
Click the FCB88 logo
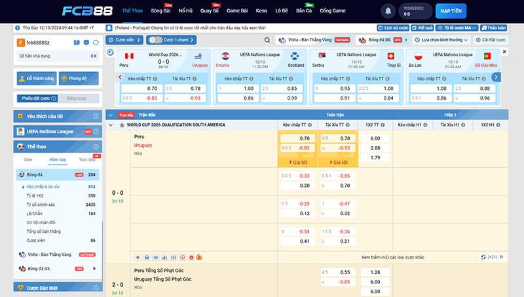(x=86, y=11)
